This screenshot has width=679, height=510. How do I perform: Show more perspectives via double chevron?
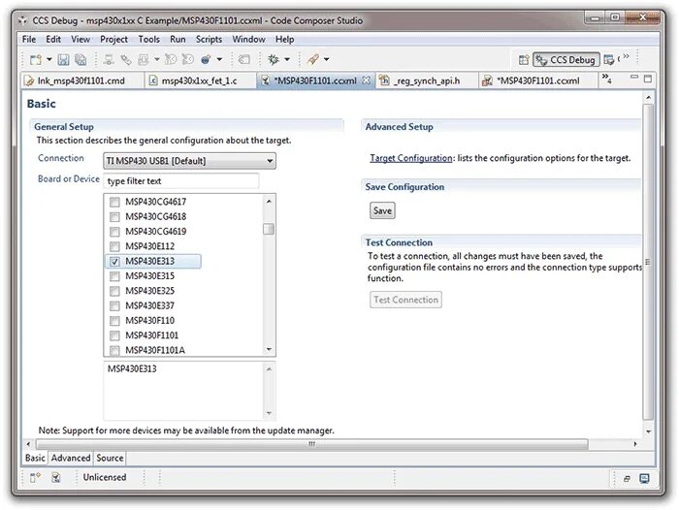click(626, 56)
